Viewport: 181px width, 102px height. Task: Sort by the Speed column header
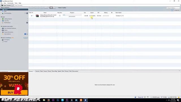pyautogui.click(x=92, y=12)
